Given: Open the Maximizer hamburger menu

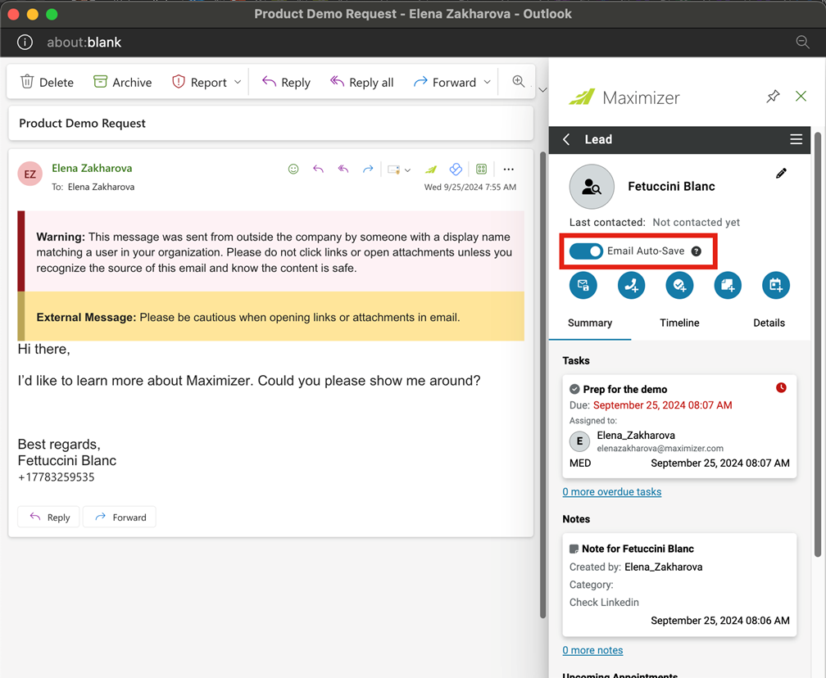Looking at the screenshot, I should pos(796,139).
